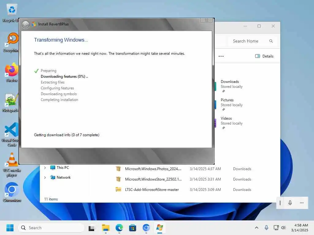Click the Preparing step checkmark
Viewport: 314px width, 235px height.
(x=36, y=71)
